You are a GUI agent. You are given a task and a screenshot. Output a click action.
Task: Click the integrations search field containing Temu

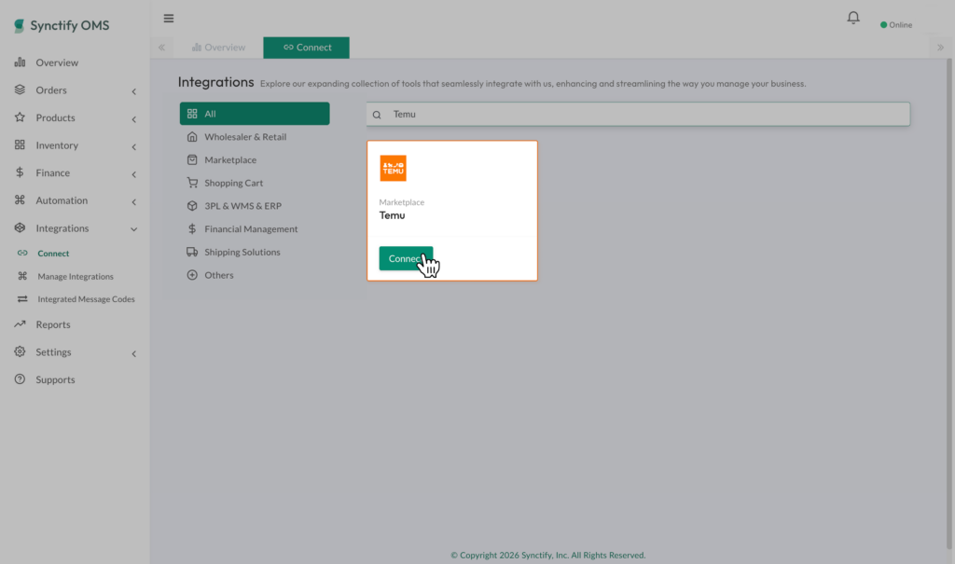tap(638, 114)
